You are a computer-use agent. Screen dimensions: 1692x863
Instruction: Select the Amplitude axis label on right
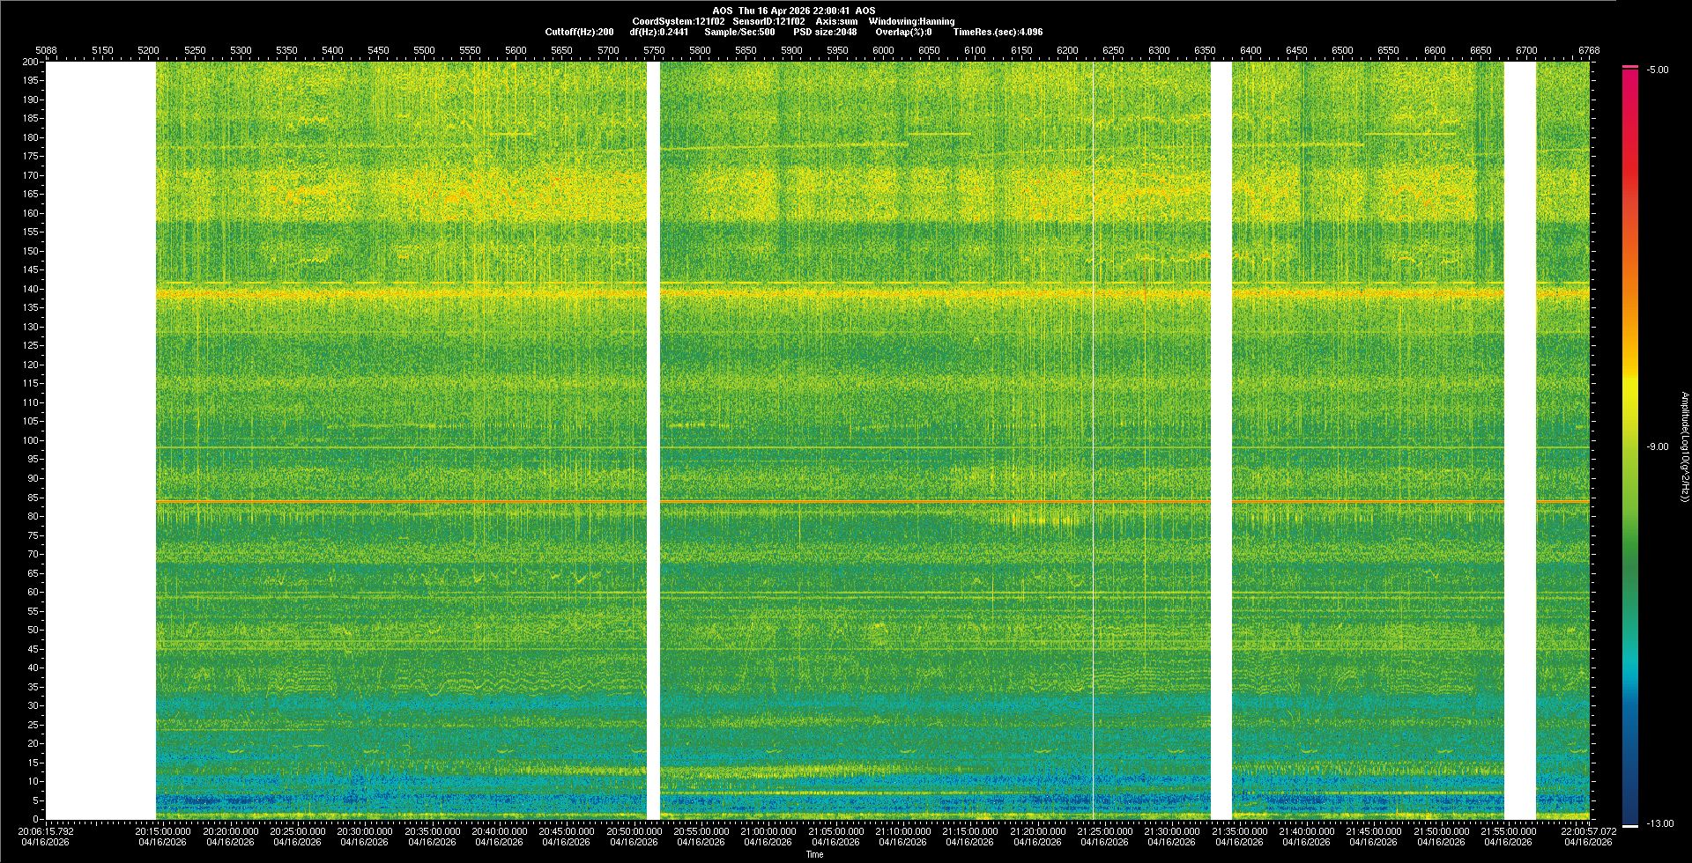[1684, 447]
